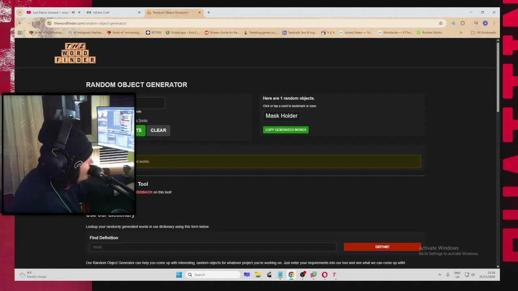Click the CLEAR button
This screenshot has height=291, width=518.
158,130
